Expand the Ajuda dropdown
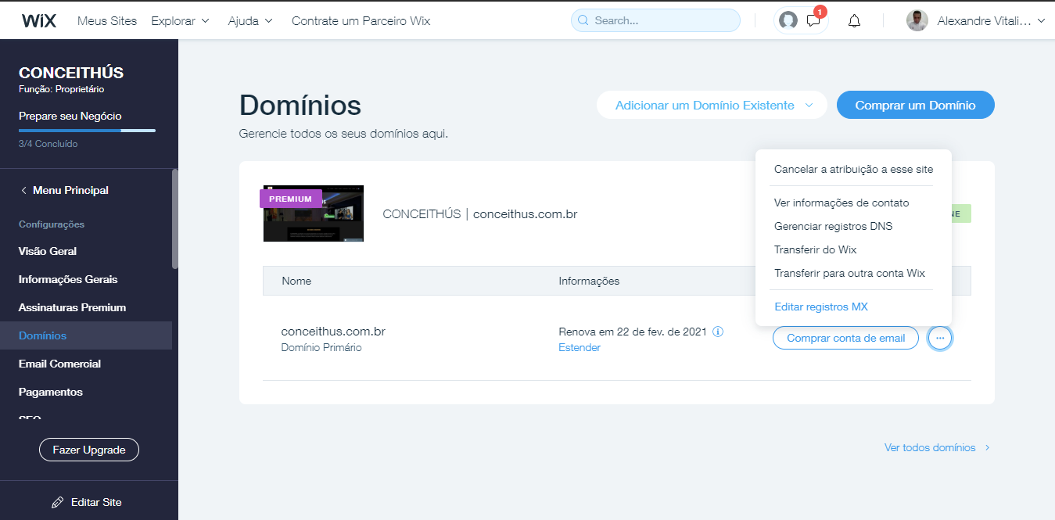Screen dimensions: 1055x520 point(249,21)
